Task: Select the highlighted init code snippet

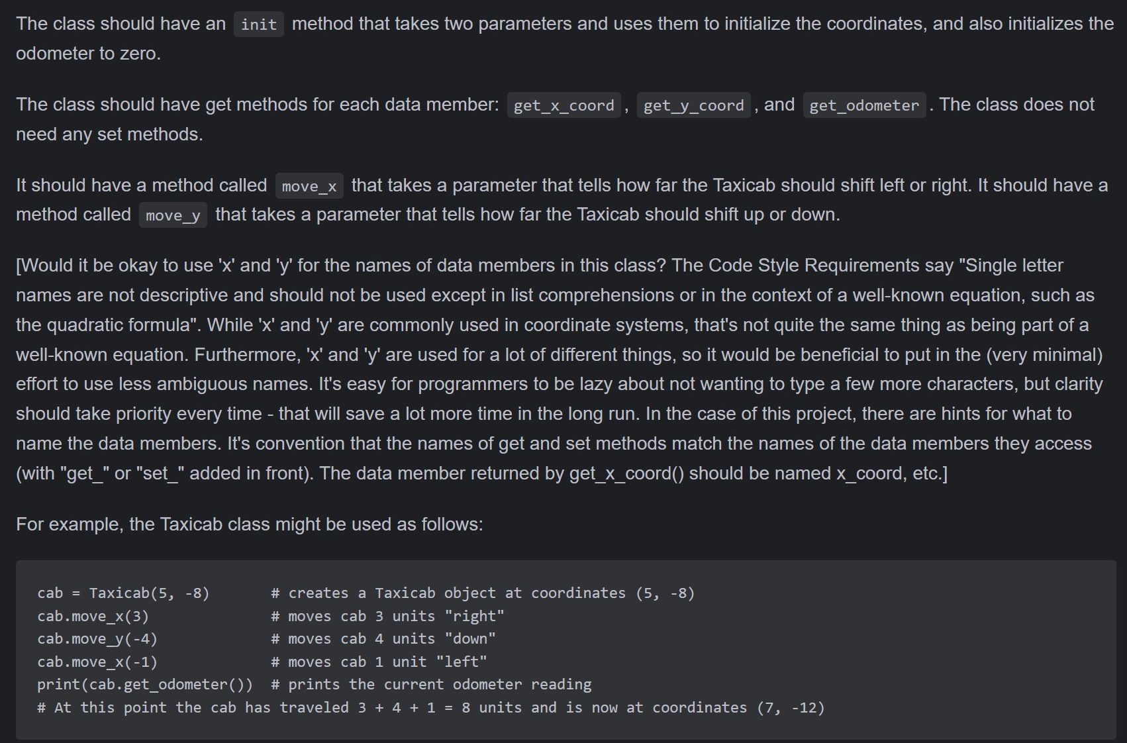Action: coord(258,24)
